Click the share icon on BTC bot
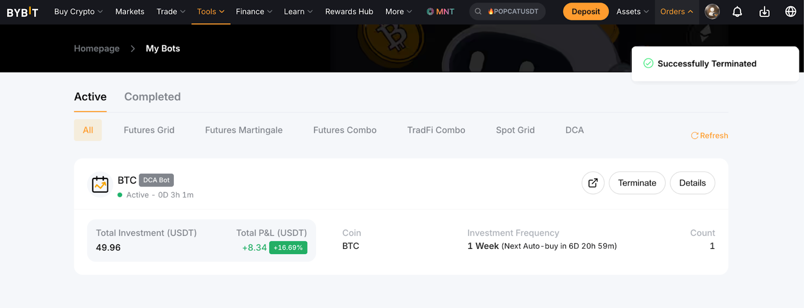 coord(593,183)
